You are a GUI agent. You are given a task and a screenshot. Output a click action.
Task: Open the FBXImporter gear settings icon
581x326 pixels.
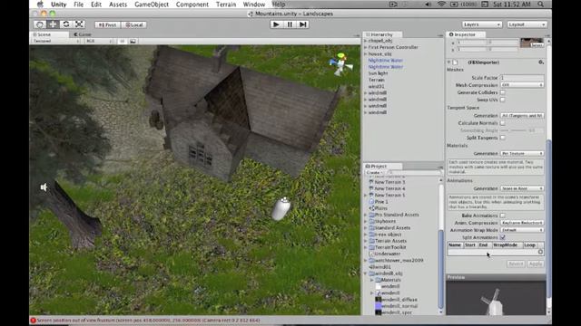[541, 62]
